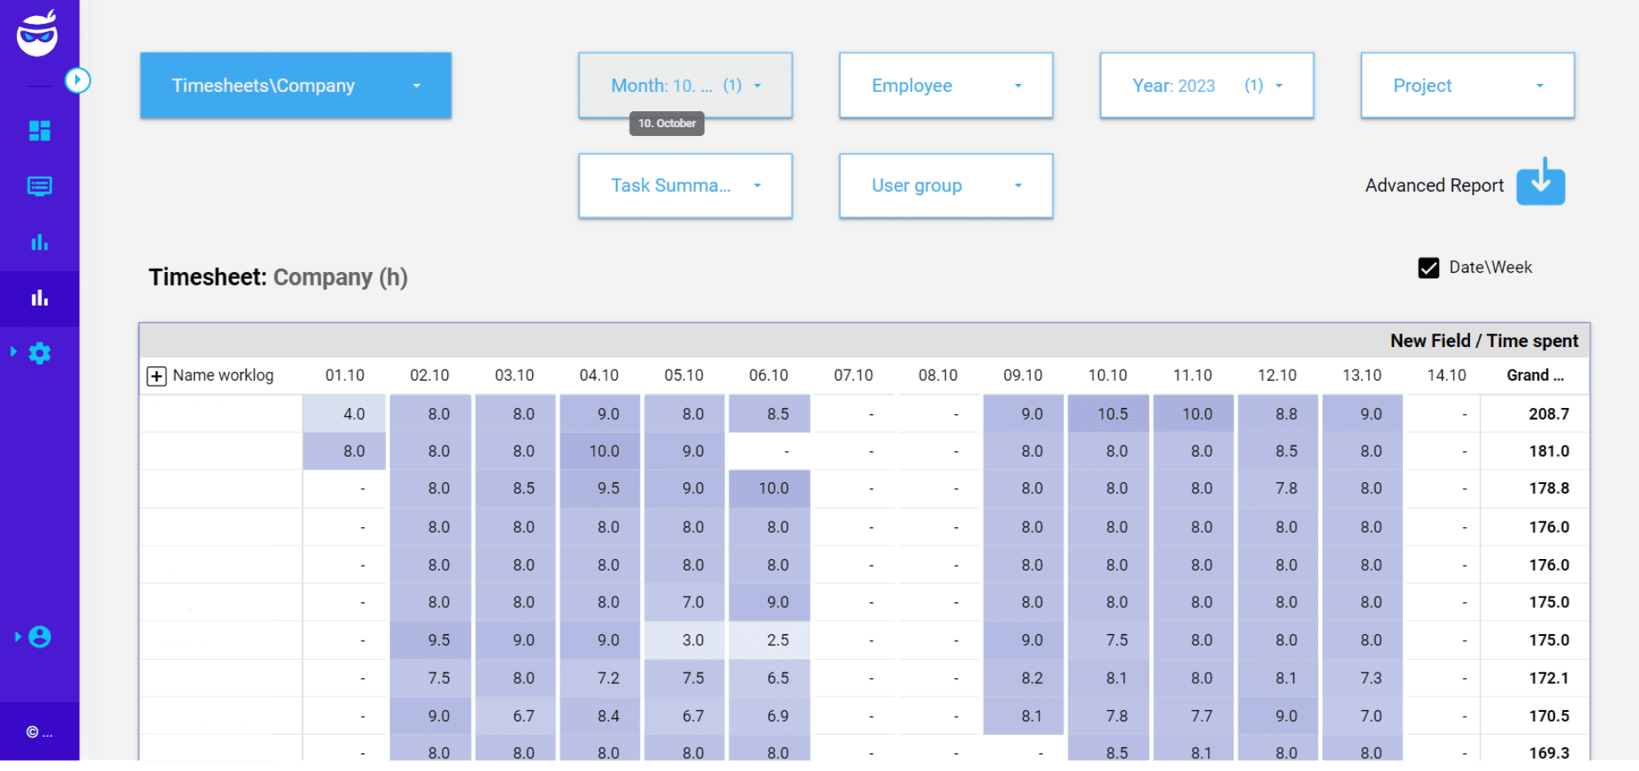Open the first bar chart reports icon
The height and width of the screenshot is (771, 1639).
pos(39,242)
